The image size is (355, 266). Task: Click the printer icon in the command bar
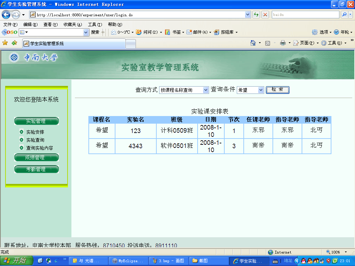click(283, 43)
